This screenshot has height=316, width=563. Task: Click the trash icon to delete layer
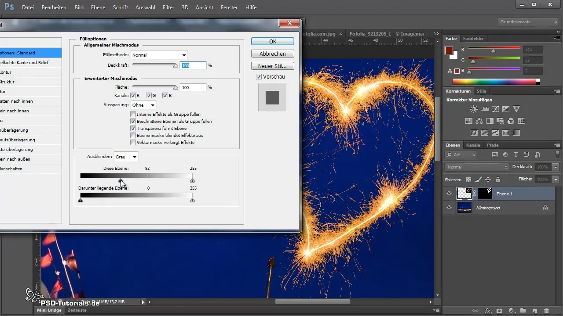(546, 311)
